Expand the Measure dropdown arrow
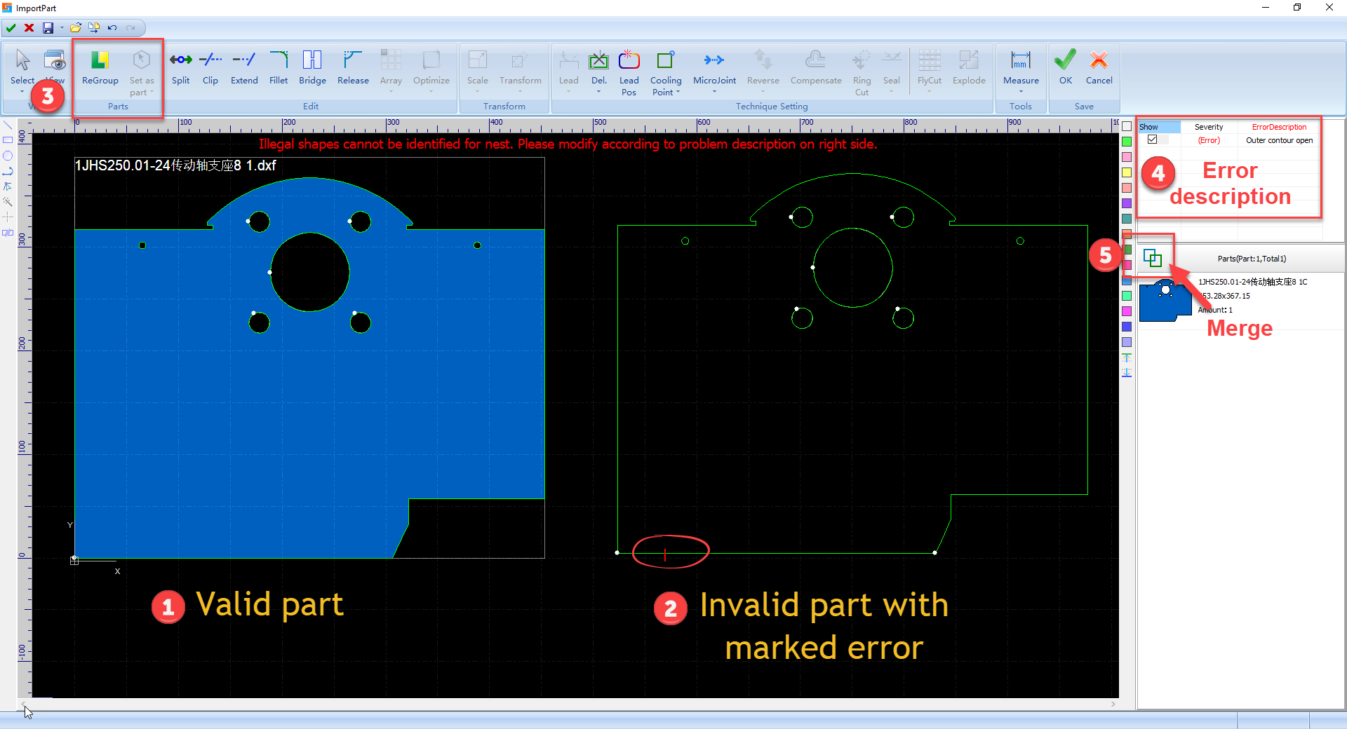The image size is (1347, 729). point(1021,92)
